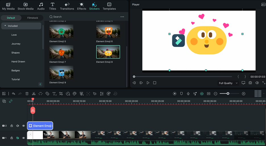The width and height of the screenshot is (266, 146).
Task: Select the Hand Drawn sticker category
Action: [x=18, y=62]
